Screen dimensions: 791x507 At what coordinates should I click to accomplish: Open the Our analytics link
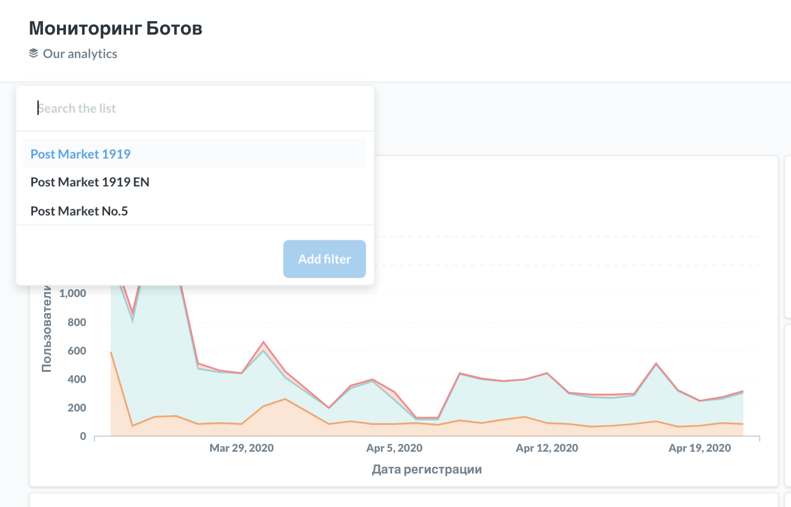tap(81, 54)
